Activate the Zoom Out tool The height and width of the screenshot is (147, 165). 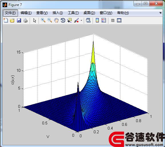pos(50,20)
